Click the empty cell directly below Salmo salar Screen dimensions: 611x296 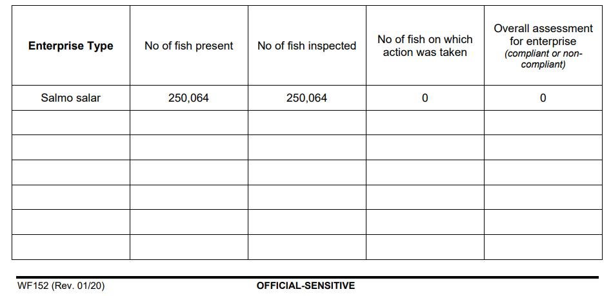click(71, 122)
